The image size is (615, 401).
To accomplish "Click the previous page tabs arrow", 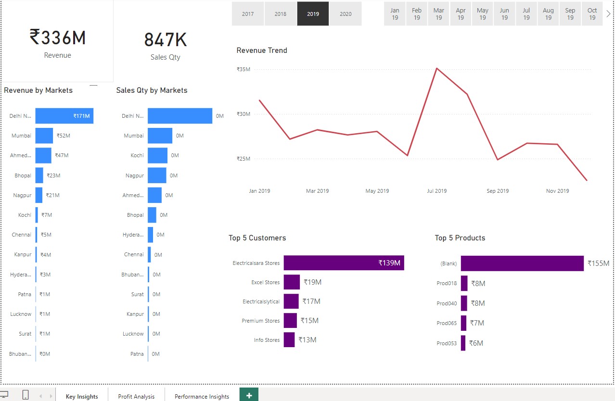I will [x=40, y=396].
